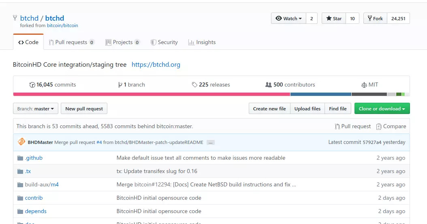Image resolution: width=427 pixels, height=224 pixels.
Task: Fork the btchd repository
Action: pyautogui.click(x=375, y=19)
